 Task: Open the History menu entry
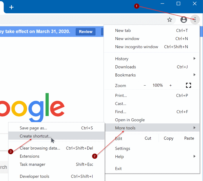[x=152, y=59]
